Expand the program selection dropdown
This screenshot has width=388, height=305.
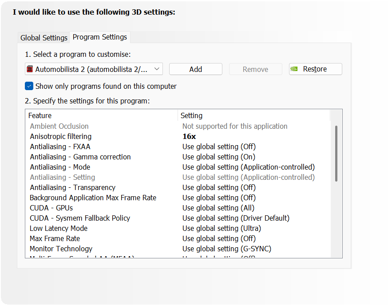157,69
